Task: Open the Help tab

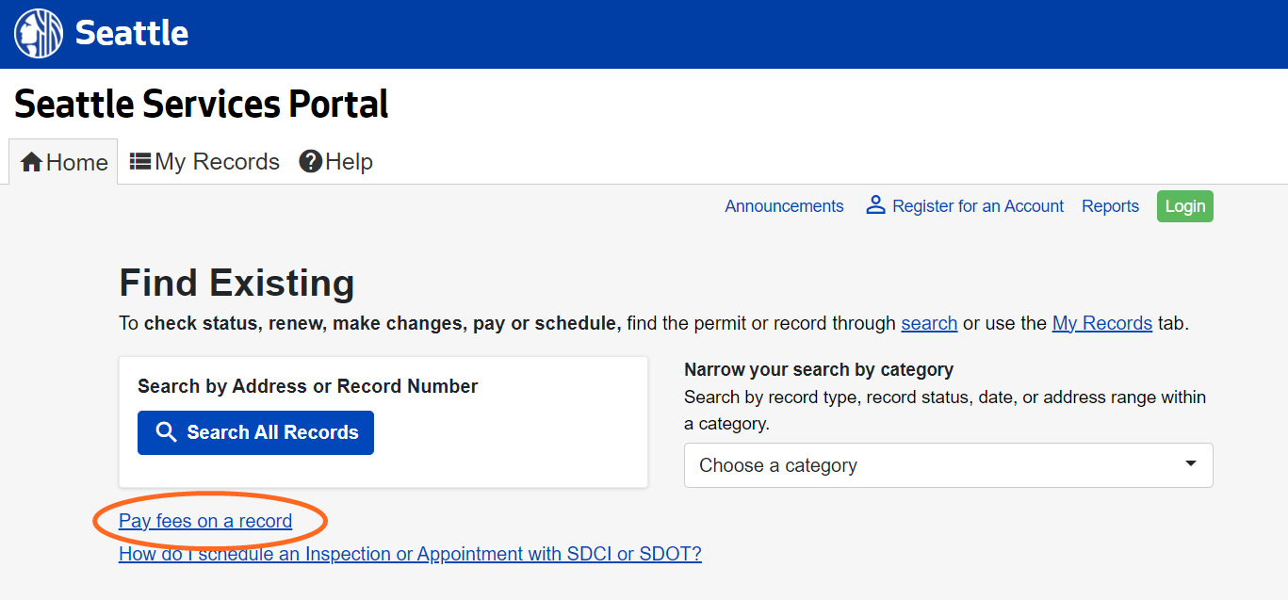Action: (x=336, y=162)
